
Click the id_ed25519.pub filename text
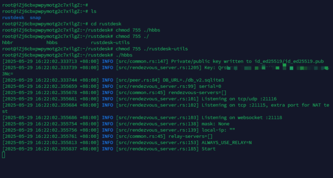pos(304,61)
